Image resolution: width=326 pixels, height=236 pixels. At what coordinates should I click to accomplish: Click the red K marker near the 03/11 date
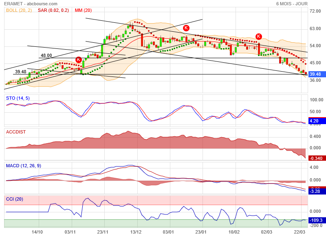pos(79,60)
